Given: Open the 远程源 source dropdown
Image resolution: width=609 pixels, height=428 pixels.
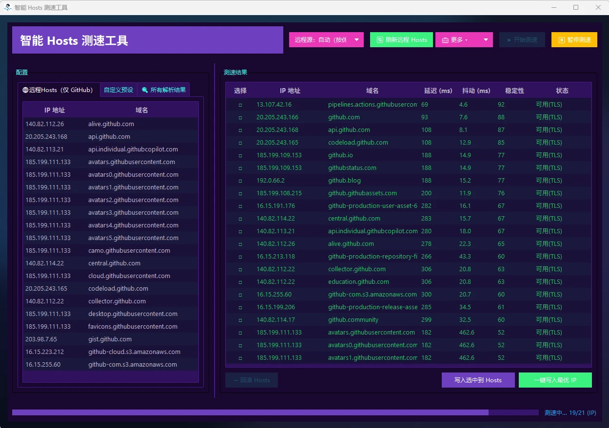Looking at the screenshot, I should [x=326, y=40].
